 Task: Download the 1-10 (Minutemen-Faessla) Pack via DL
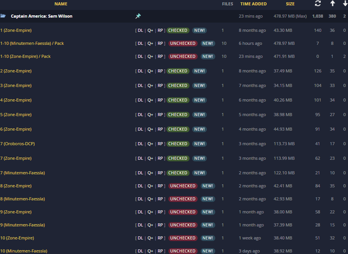[x=140, y=43]
